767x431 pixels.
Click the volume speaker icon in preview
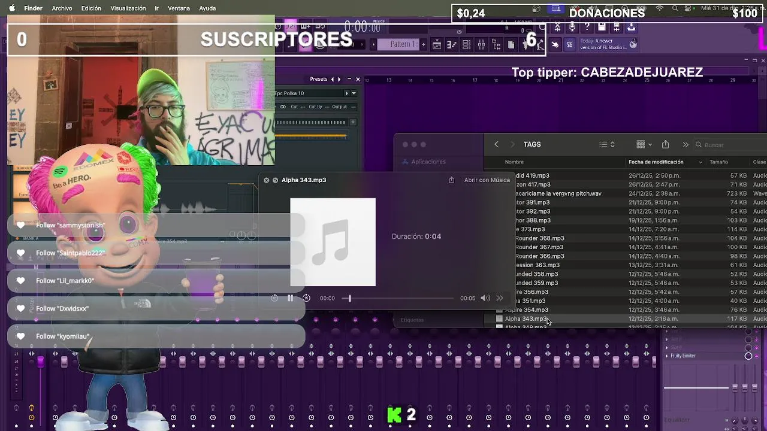485,298
